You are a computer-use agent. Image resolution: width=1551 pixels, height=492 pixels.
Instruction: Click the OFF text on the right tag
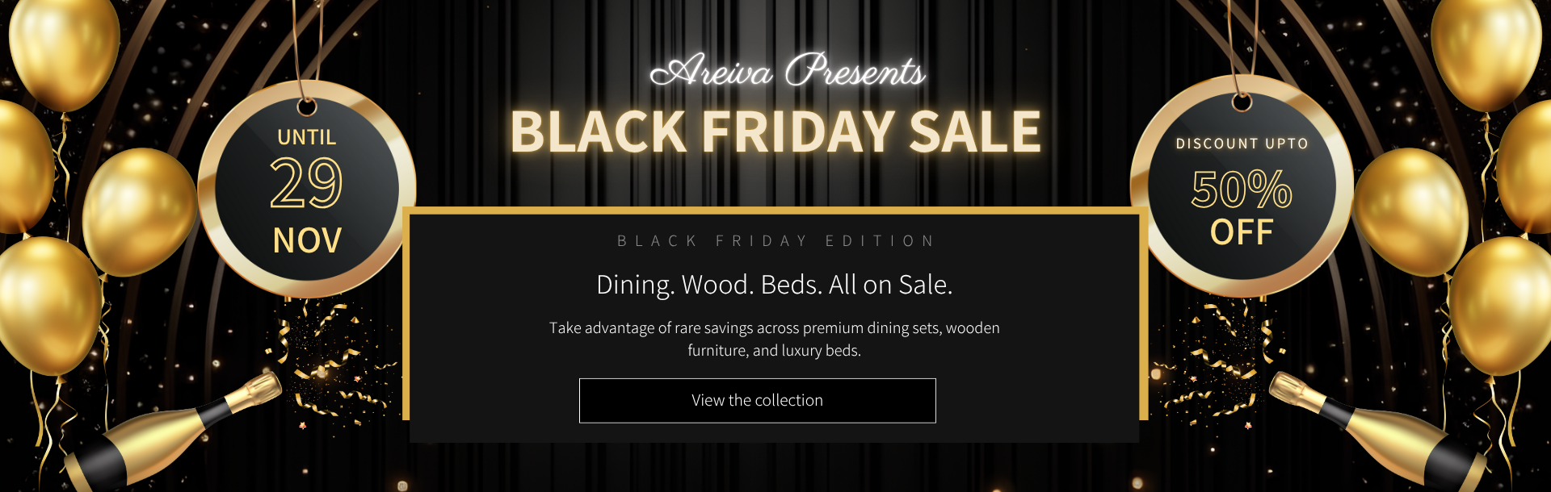pyautogui.click(x=1242, y=233)
